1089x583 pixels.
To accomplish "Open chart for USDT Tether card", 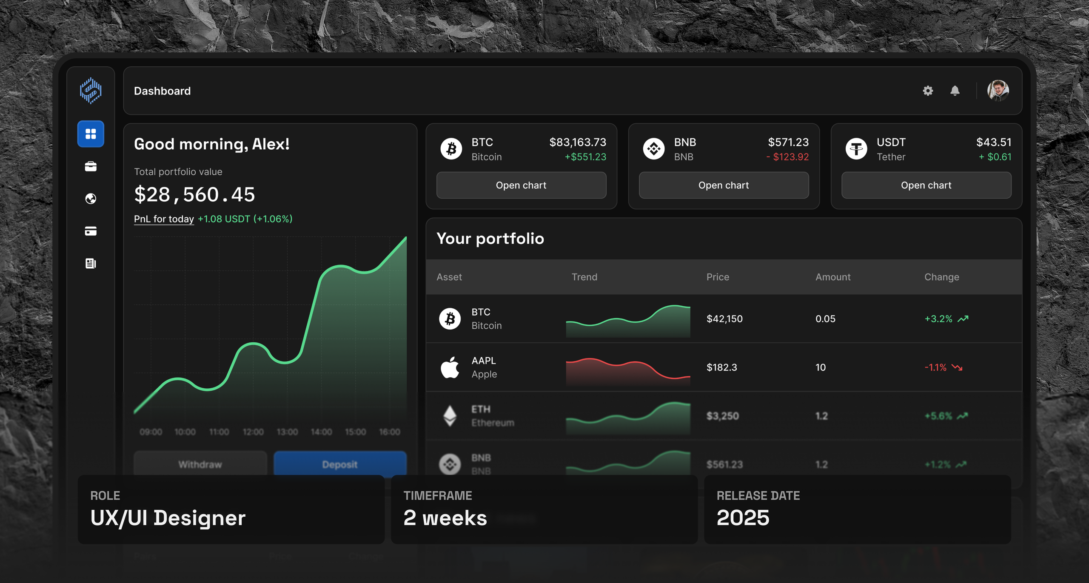I will 926,185.
